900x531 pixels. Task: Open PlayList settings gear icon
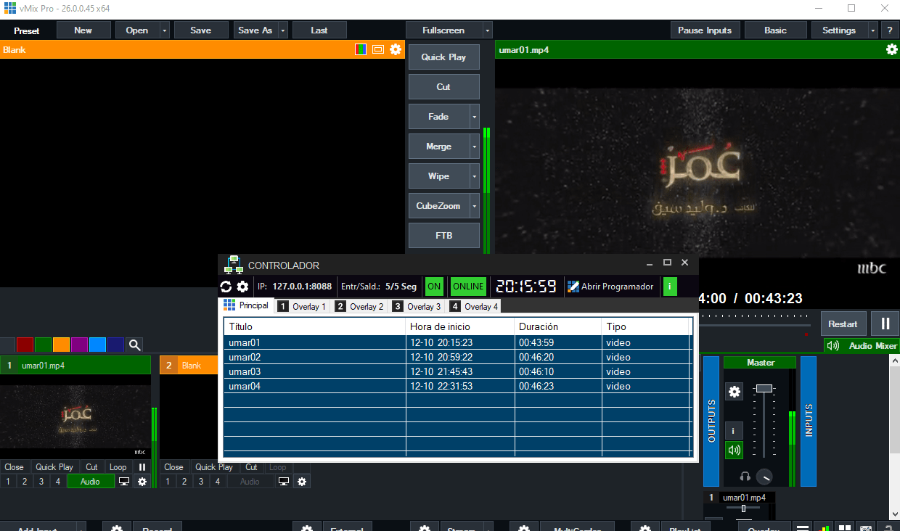[645, 528]
